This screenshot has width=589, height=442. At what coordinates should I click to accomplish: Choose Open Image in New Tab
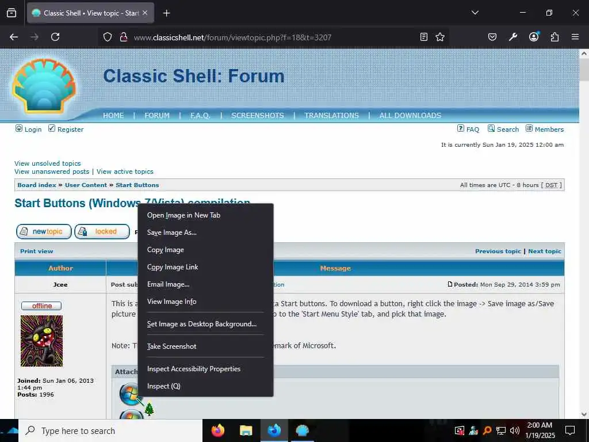205,215
